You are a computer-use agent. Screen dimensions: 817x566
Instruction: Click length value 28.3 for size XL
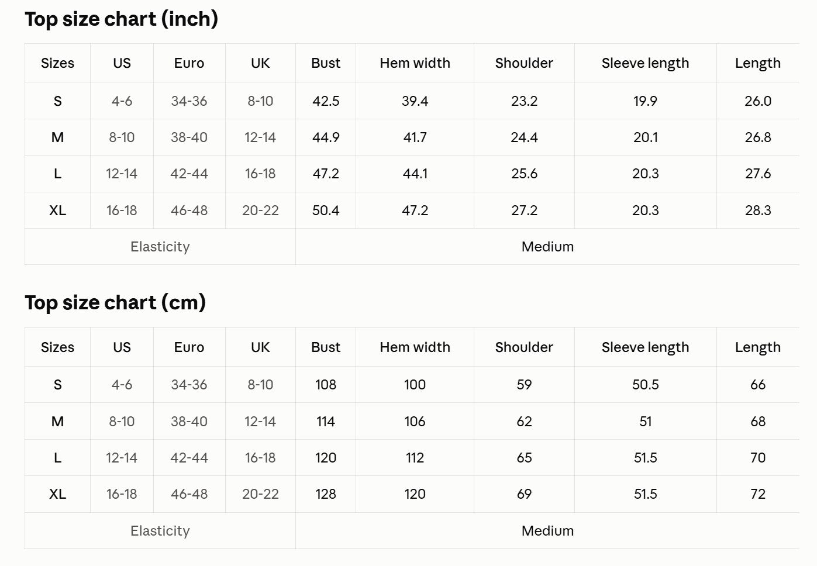[758, 210]
